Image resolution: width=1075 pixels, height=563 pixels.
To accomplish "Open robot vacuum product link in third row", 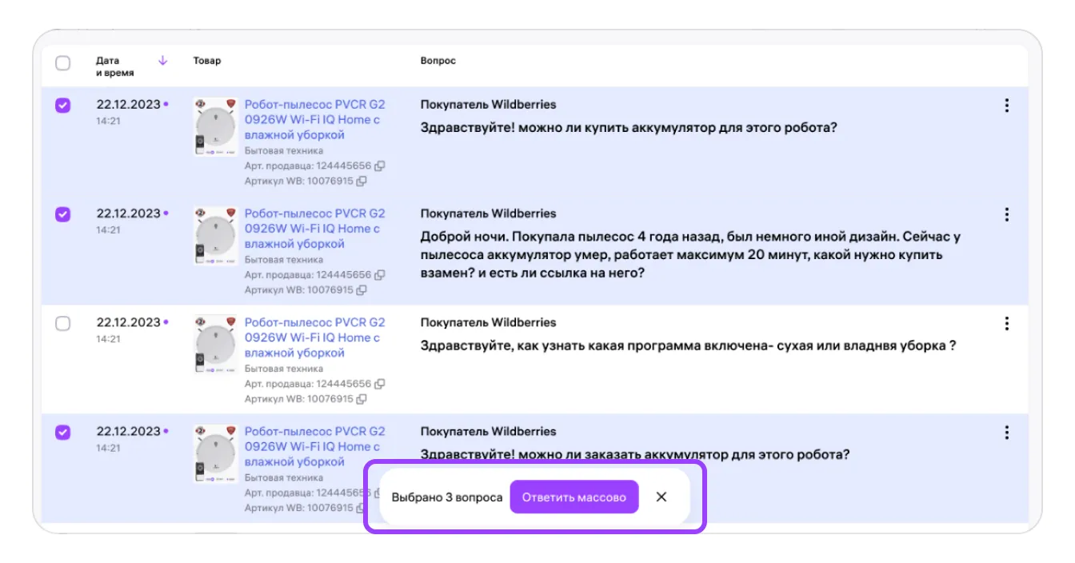I will pos(314,337).
